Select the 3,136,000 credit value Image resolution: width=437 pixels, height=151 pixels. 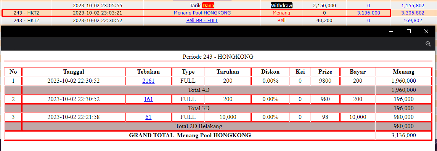click(x=368, y=13)
